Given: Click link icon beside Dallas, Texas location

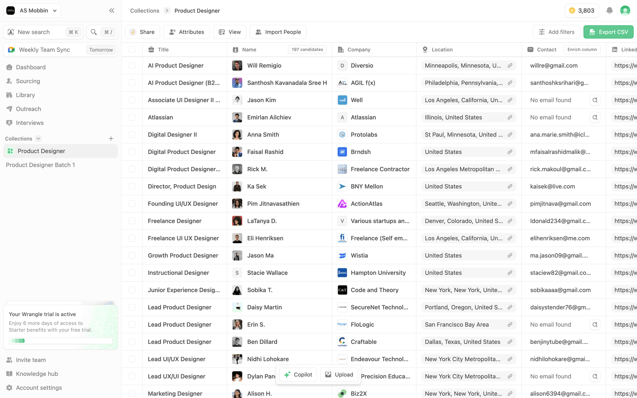Looking at the screenshot, I should pyautogui.click(x=510, y=342).
